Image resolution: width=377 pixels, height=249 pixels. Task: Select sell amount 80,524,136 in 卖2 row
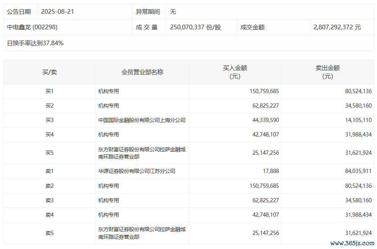pos(358,186)
